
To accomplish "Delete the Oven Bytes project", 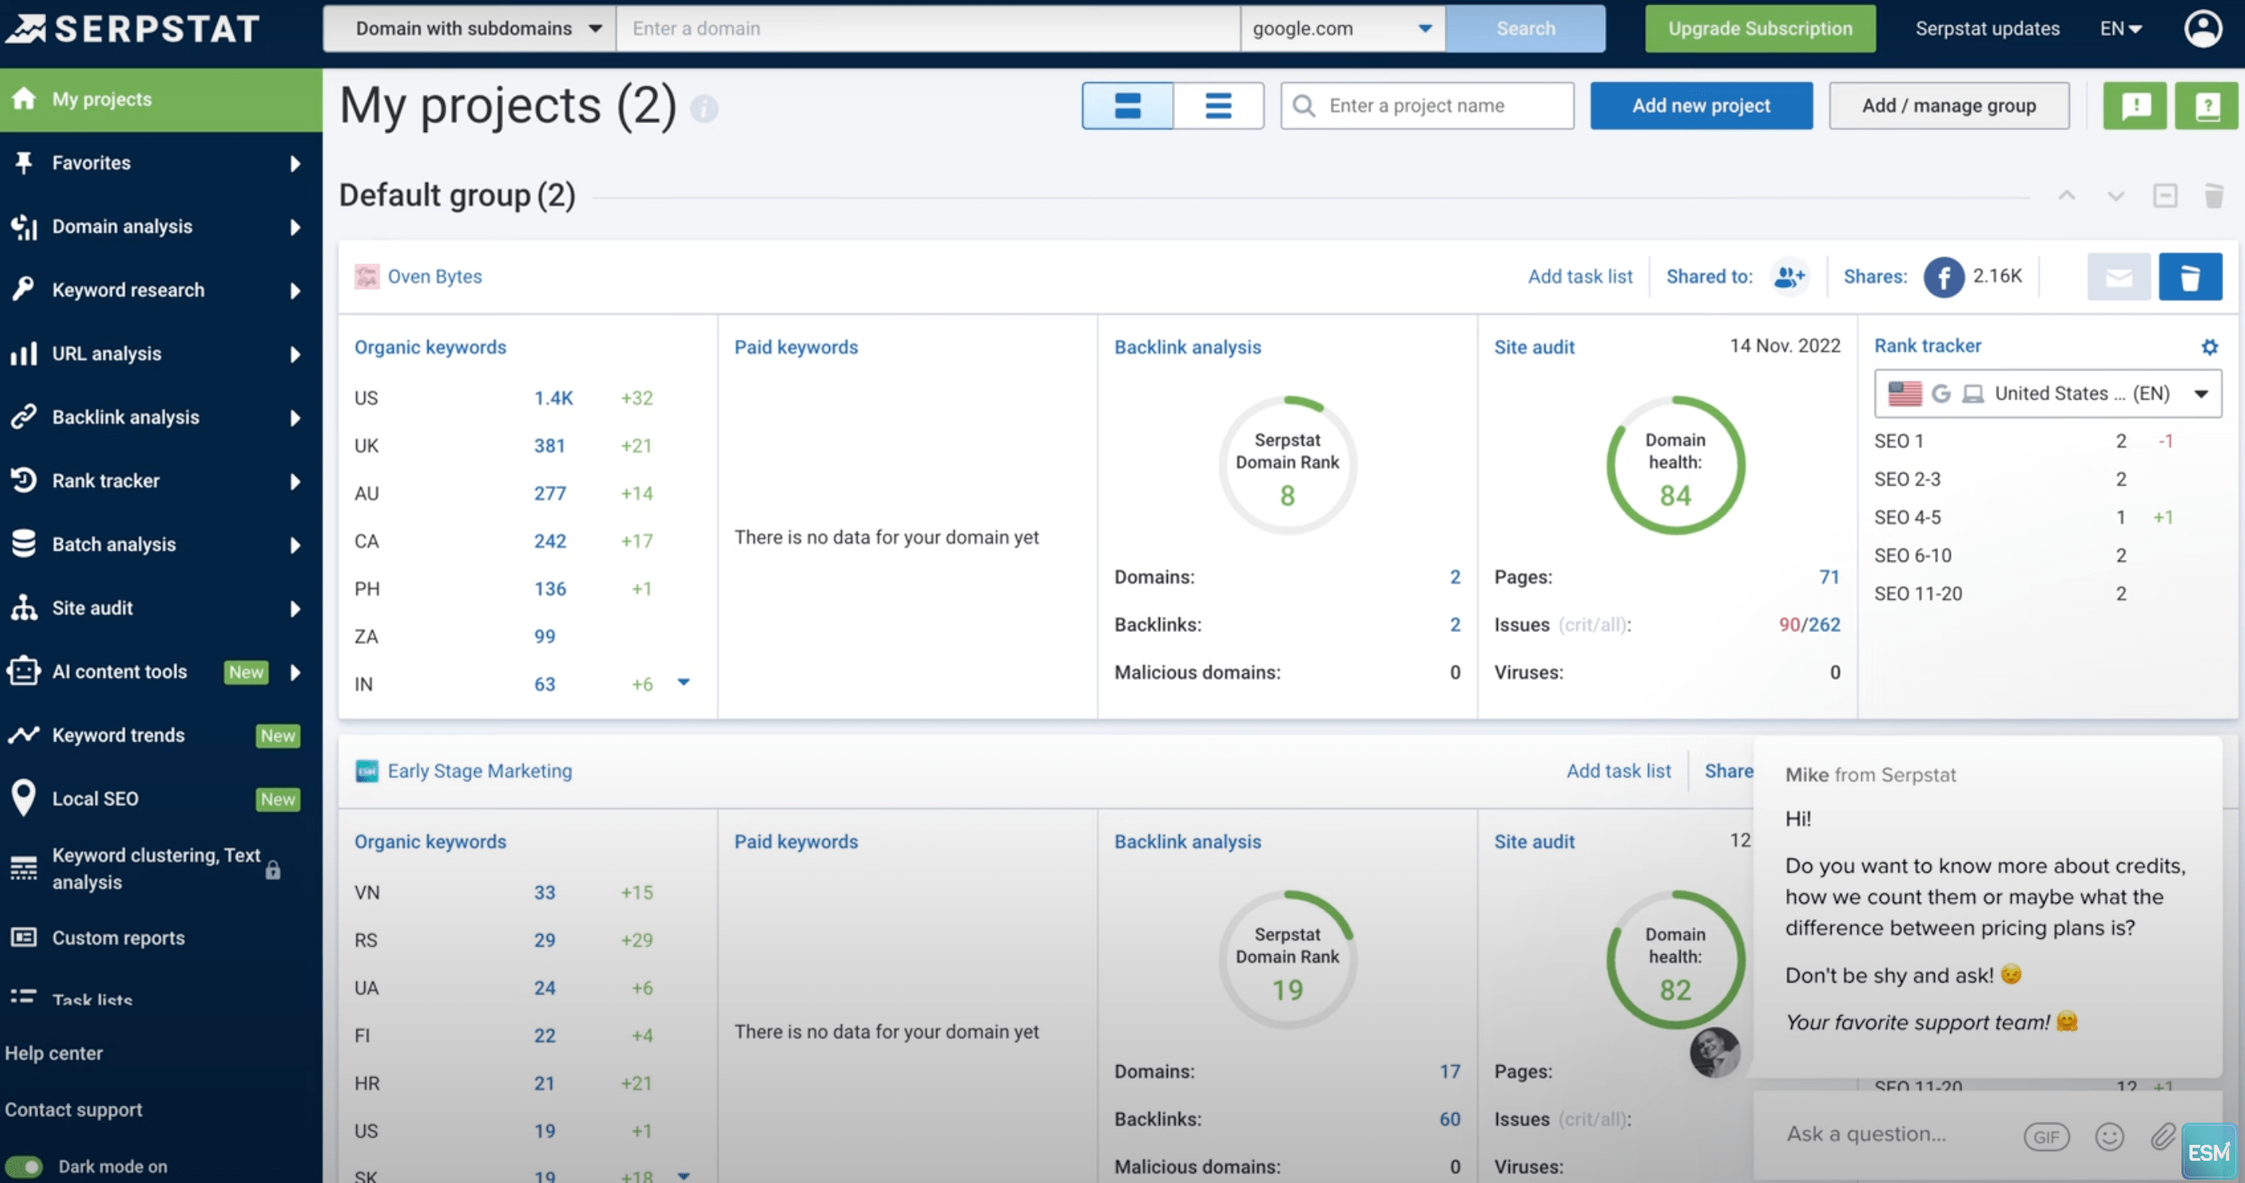I will coord(2190,277).
